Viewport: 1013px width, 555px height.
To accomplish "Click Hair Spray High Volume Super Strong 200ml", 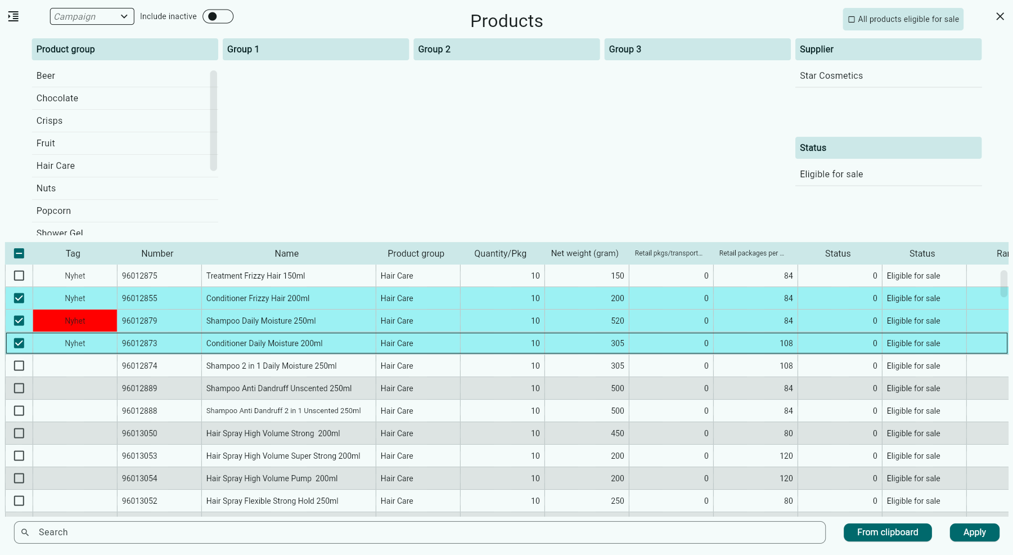I will pos(283,456).
